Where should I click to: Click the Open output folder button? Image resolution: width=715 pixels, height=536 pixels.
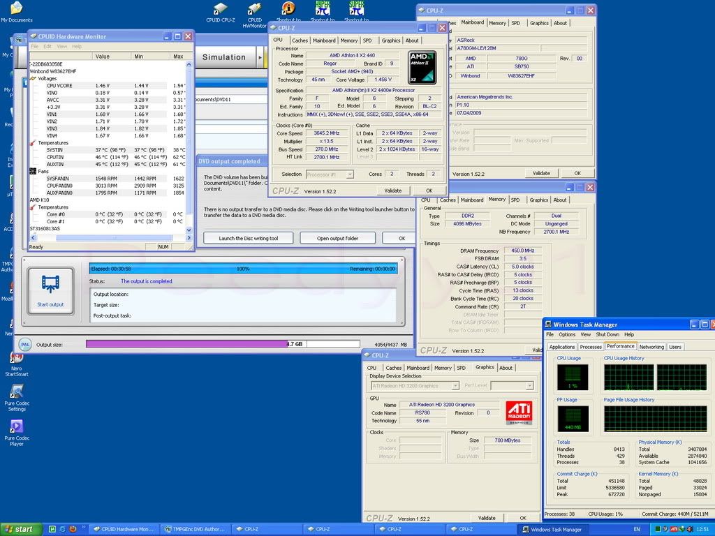(337, 239)
